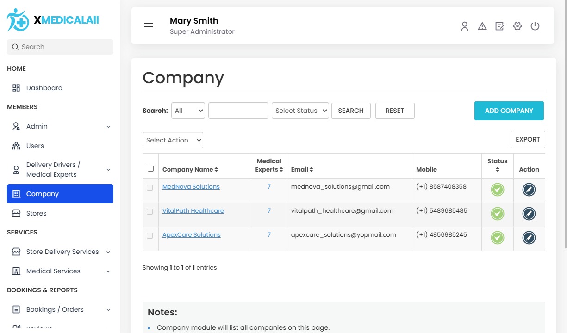This screenshot has width=567, height=333.
Task: Click the sidebar Search field
Action: (x=60, y=47)
